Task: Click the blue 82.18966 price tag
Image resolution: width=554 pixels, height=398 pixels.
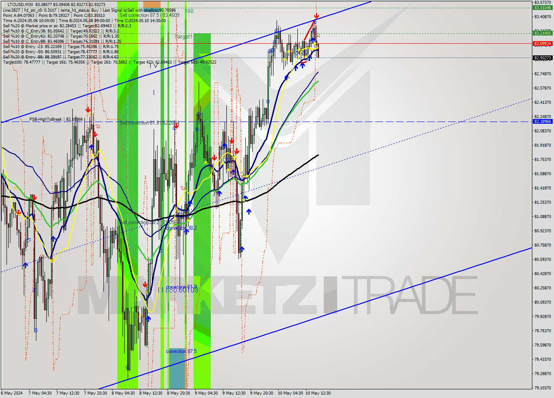Action: [542, 122]
